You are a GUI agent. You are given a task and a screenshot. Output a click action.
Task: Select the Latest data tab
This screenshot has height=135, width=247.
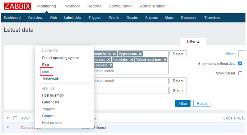73,18
